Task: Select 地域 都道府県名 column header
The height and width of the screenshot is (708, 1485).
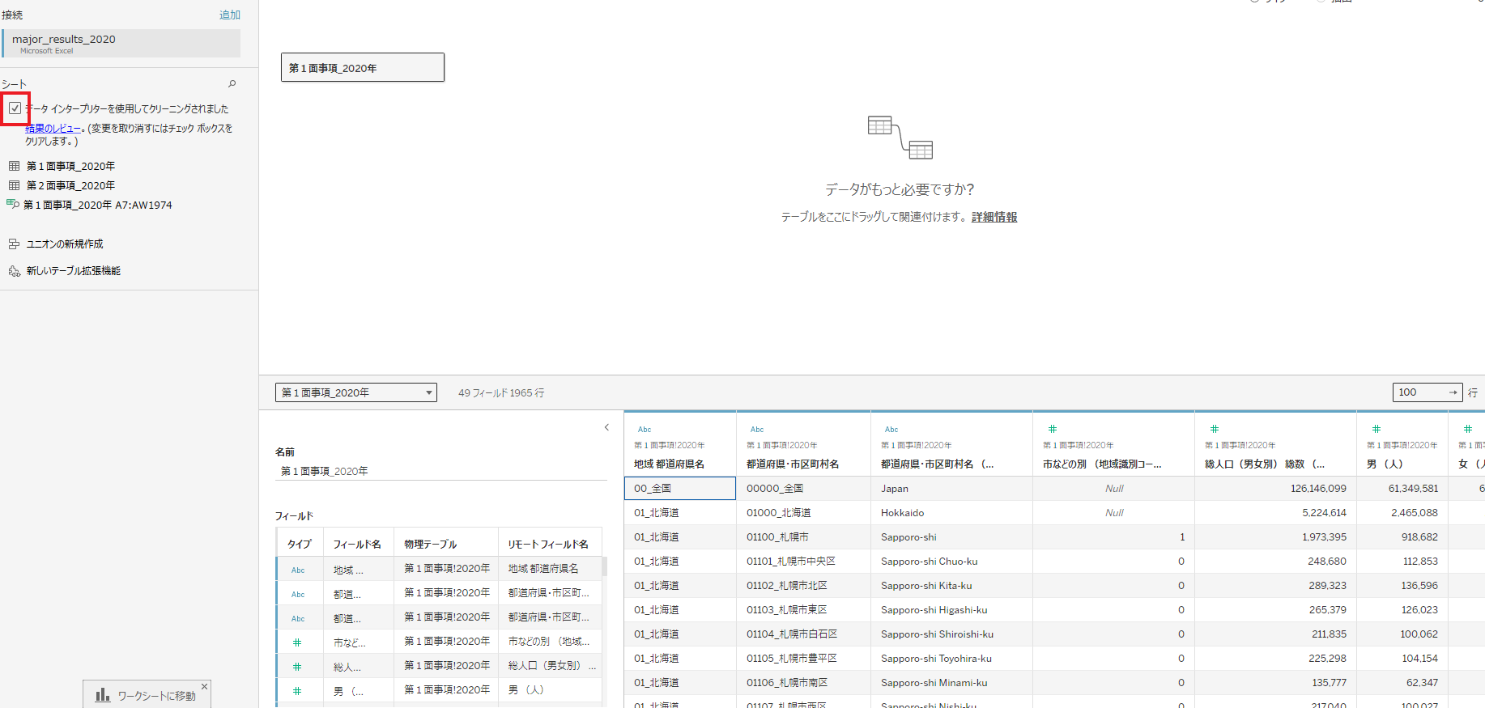Action: click(x=669, y=464)
